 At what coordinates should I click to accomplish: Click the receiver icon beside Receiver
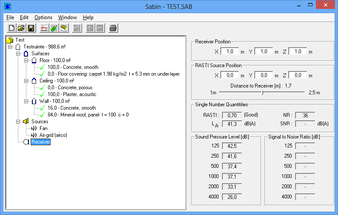click(x=26, y=142)
